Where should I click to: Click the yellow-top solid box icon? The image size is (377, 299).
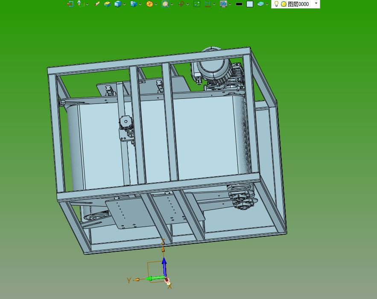pyautogui.click(x=107, y=4)
